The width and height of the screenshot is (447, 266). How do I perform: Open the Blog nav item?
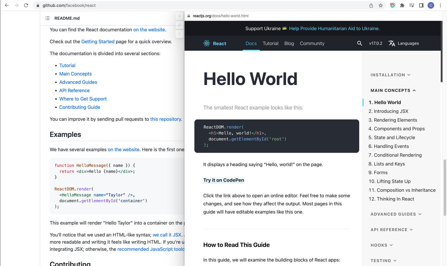click(289, 43)
